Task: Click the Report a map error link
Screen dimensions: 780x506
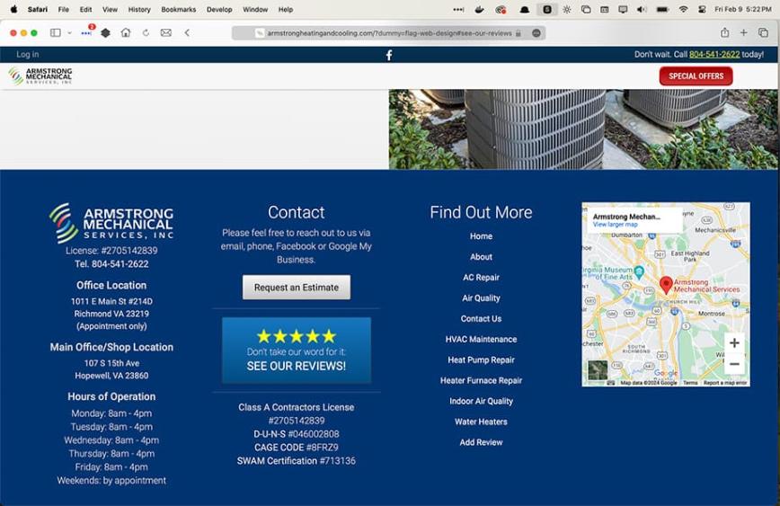Action: pos(725,383)
